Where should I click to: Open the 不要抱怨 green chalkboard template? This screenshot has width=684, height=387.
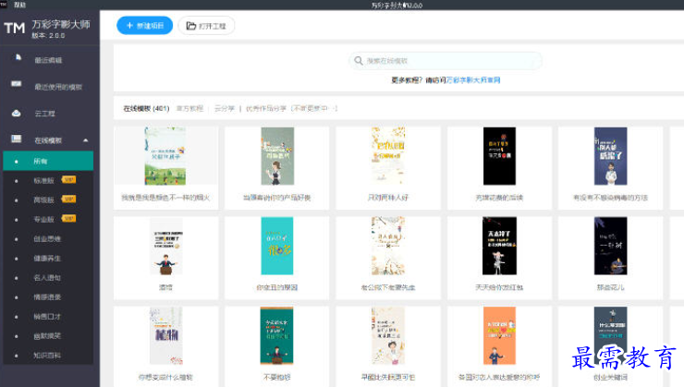(277, 335)
